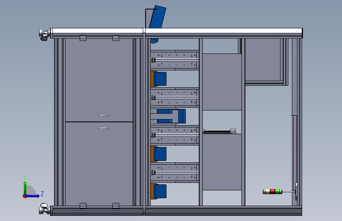Click the Y label on the orientation triad
This screenshot has width=342, height=221.
[x=25, y=177]
